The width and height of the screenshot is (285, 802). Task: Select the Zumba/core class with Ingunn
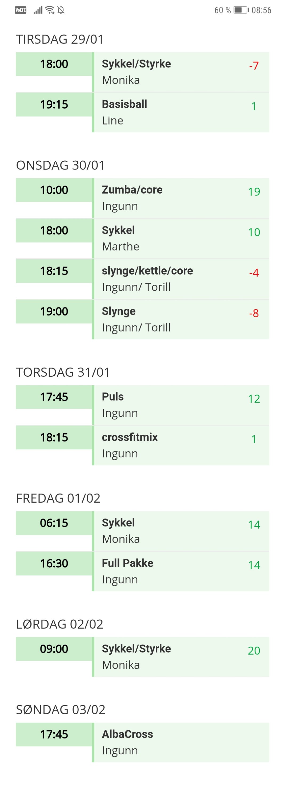click(x=174, y=198)
